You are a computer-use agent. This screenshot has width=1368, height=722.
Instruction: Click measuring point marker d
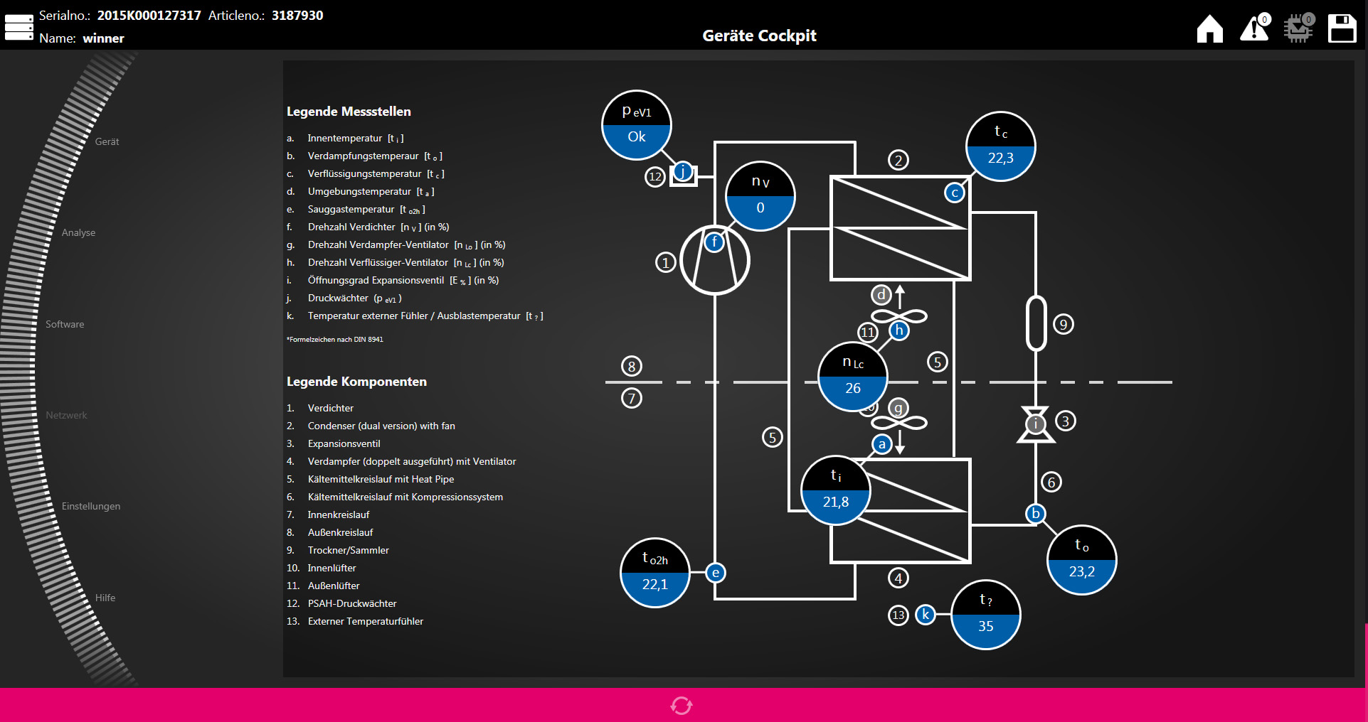pyautogui.click(x=881, y=294)
